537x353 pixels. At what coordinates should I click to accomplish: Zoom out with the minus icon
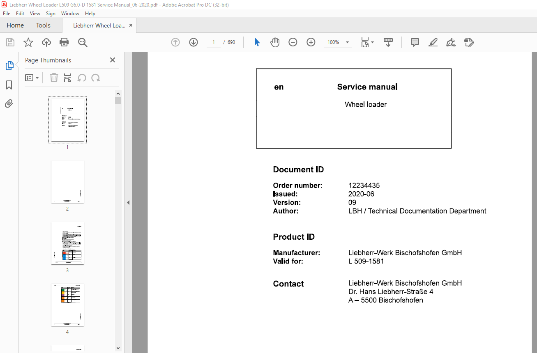[293, 42]
